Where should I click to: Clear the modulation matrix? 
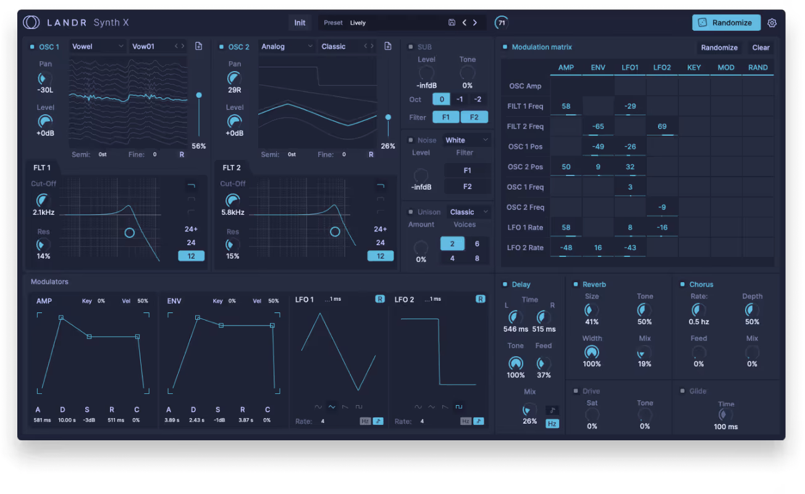(761, 48)
